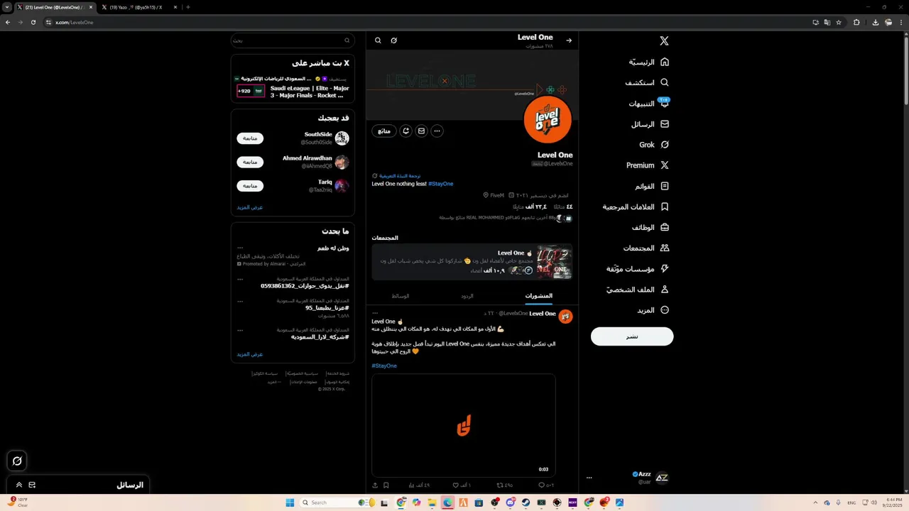This screenshot has height=511, width=909.
Task: Open the post's three-dot menu
Action: click(x=375, y=313)
